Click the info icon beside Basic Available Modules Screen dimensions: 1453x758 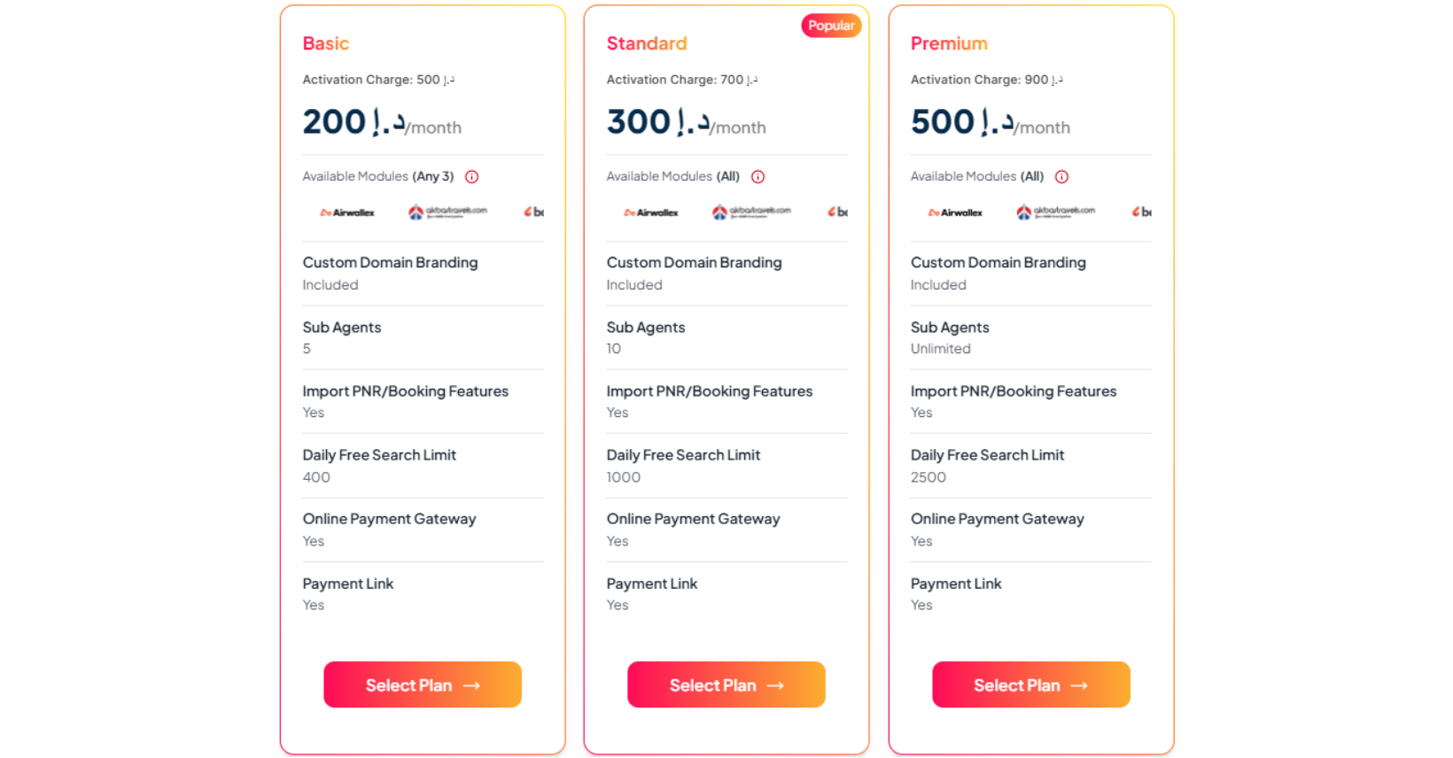point(472,177)
